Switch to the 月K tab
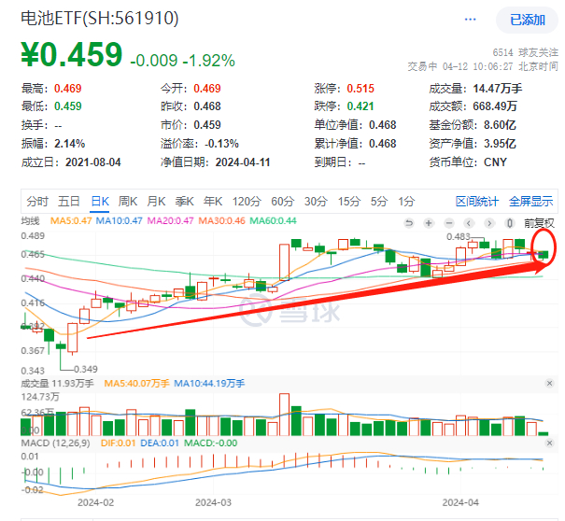The image size is (565, 521). 156,201
